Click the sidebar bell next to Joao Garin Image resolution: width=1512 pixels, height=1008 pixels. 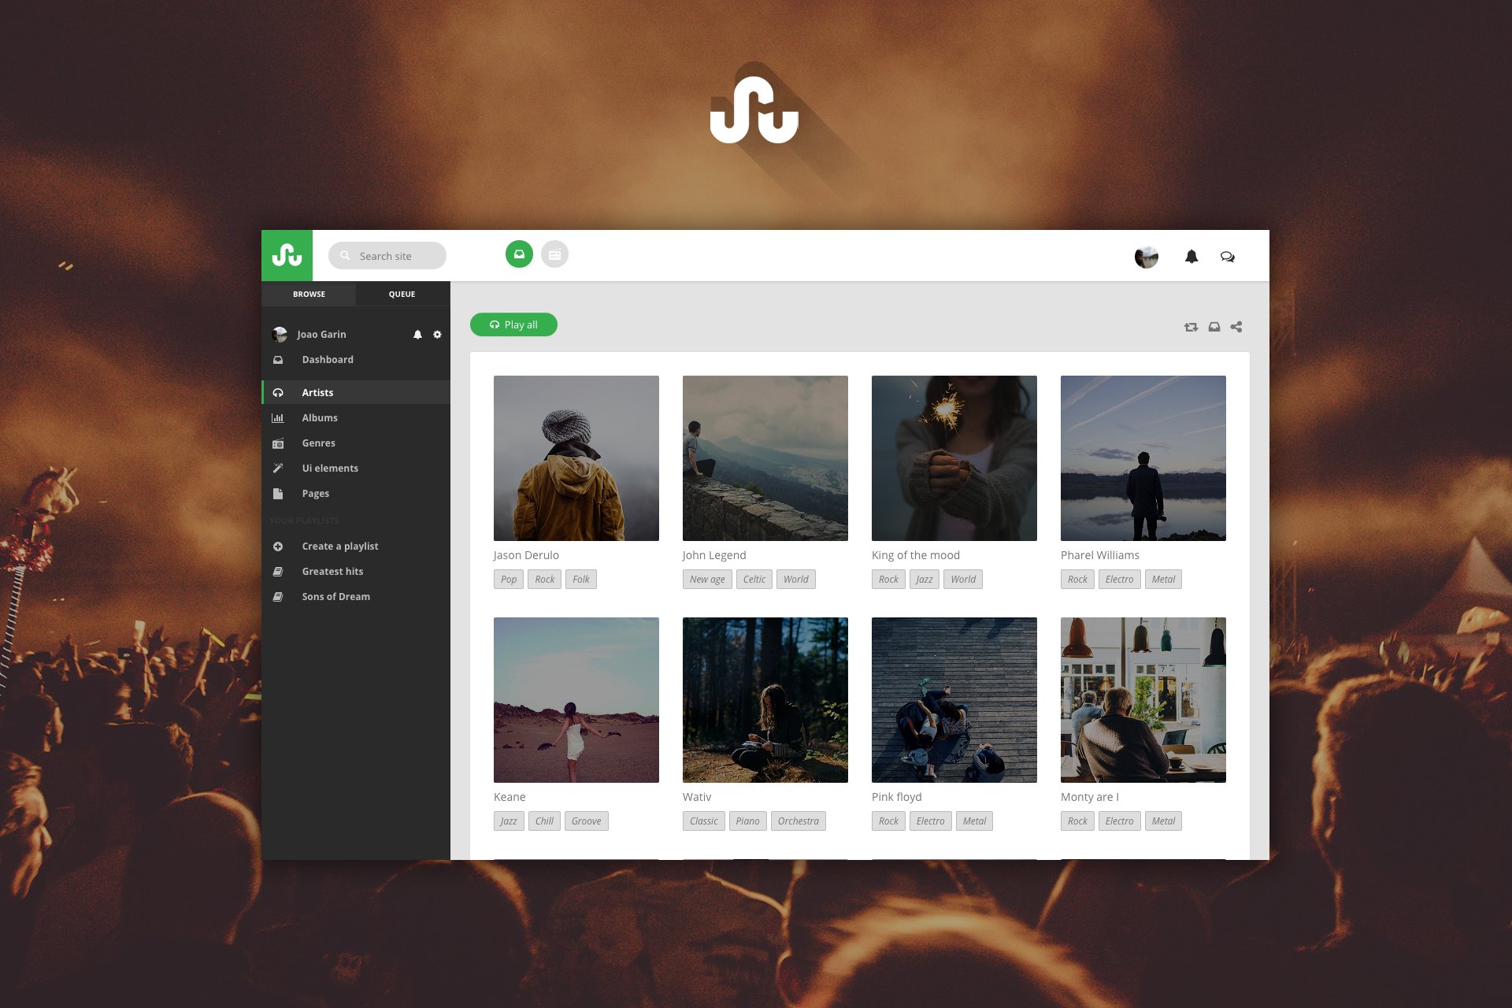pos(417,335)
